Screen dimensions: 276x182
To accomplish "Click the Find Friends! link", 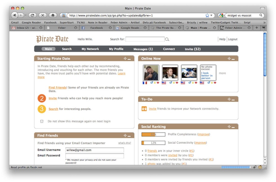I will pos(58,87).
